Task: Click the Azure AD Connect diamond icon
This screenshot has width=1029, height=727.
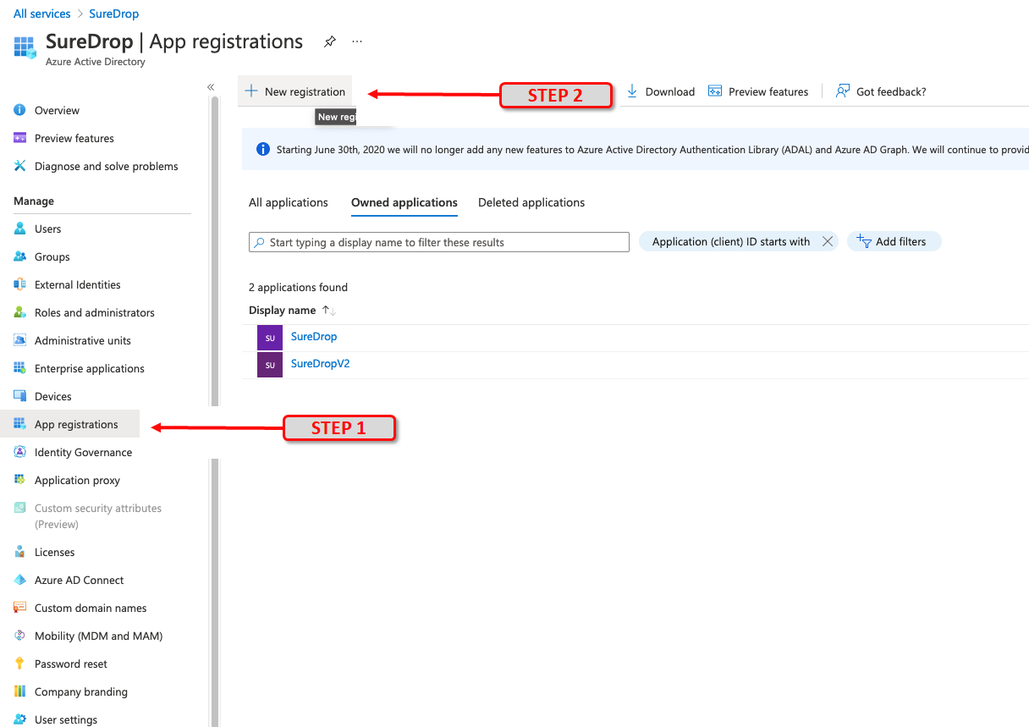Action: [x=20, y=580]
